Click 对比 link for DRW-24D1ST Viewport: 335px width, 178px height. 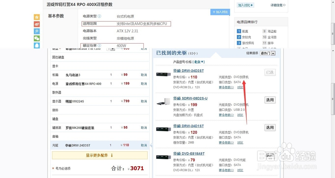[x=240, y=143]
